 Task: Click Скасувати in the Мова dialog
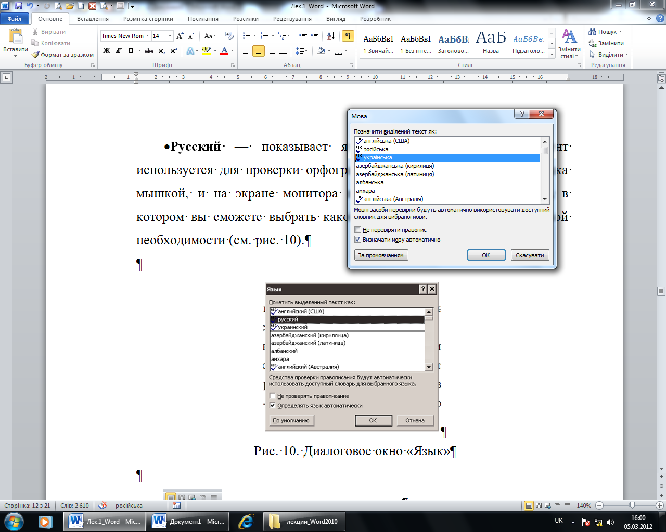pos(530,255)
